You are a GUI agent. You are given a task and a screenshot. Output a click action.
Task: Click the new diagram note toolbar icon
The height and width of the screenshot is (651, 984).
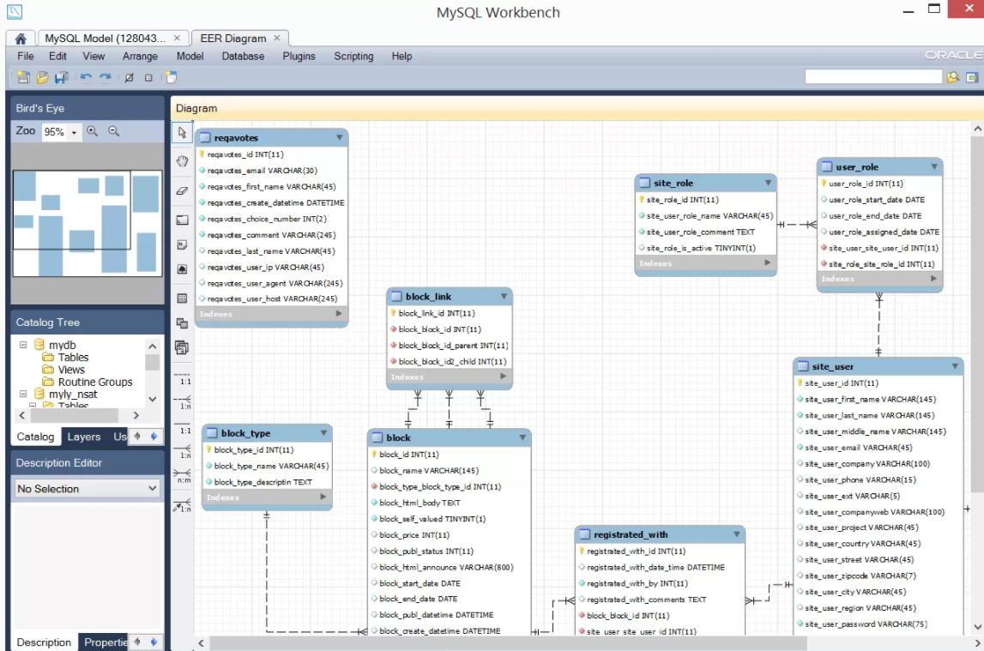pyautogui.click(x=171, y=77)
